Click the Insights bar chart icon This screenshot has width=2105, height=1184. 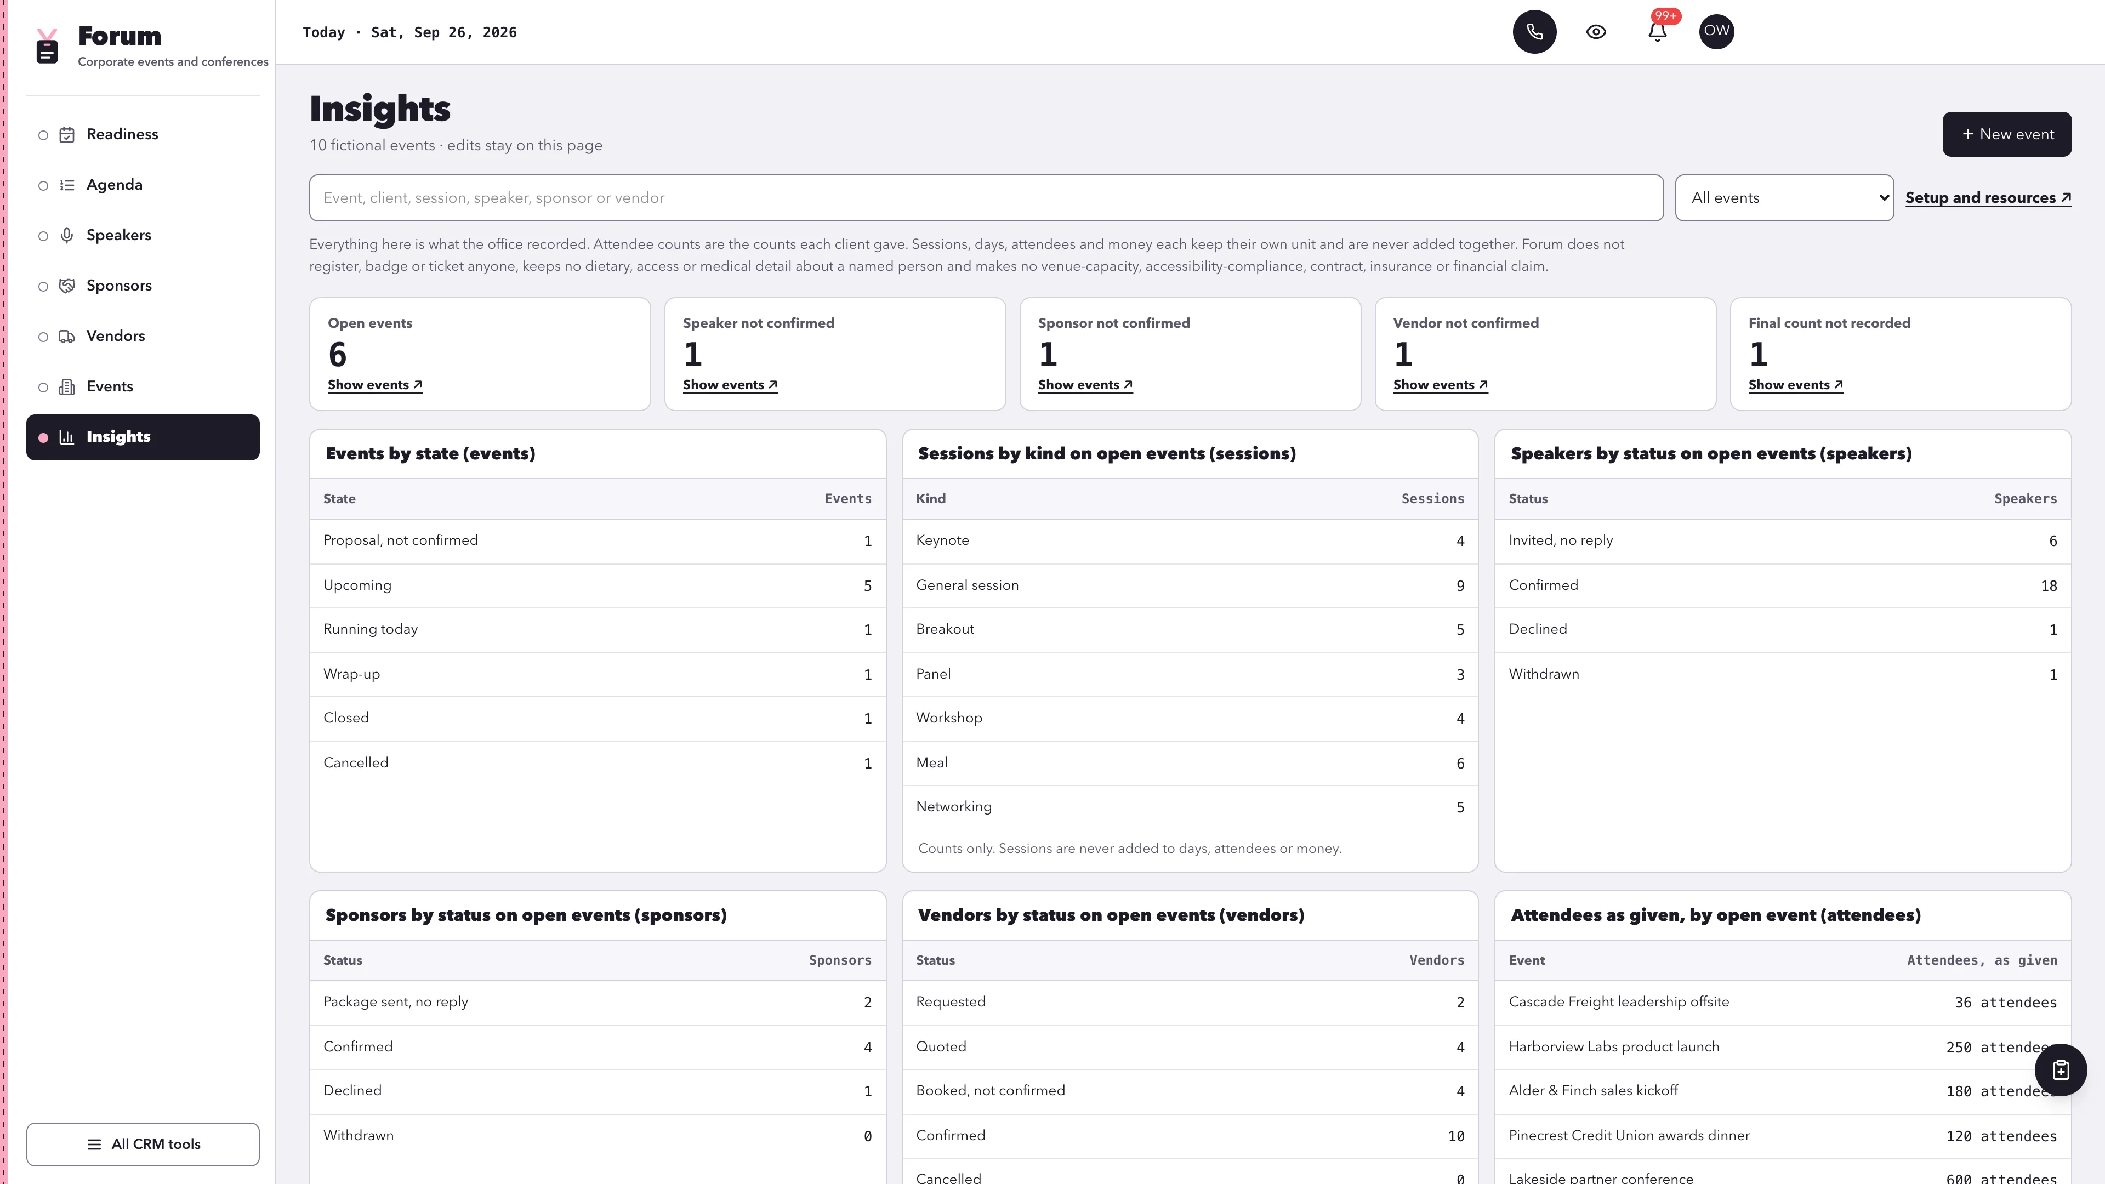pos(67,437)
